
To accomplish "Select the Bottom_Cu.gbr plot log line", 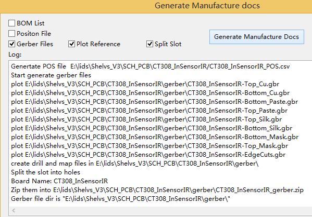I will 150,93.
